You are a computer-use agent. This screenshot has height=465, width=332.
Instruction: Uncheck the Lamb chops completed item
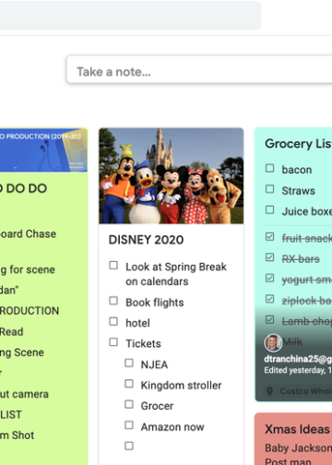point(269,319)
